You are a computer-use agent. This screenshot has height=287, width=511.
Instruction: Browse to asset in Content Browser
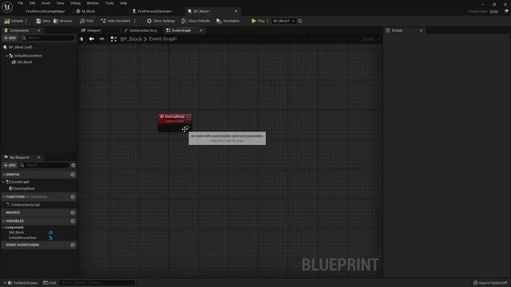pos(62,21)
